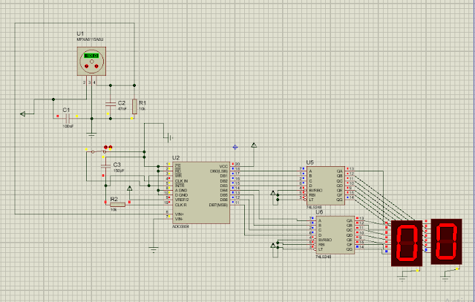Select the left seven-segment display
475x302 pixels.
[407, 243]
